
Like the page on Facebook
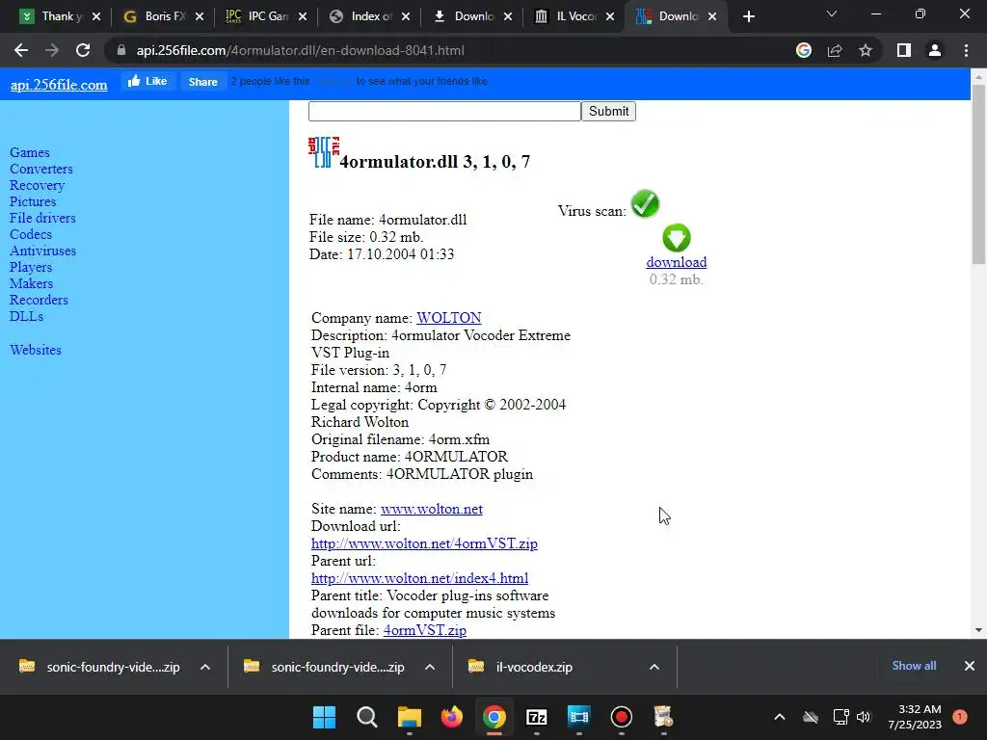pos(147,81)
